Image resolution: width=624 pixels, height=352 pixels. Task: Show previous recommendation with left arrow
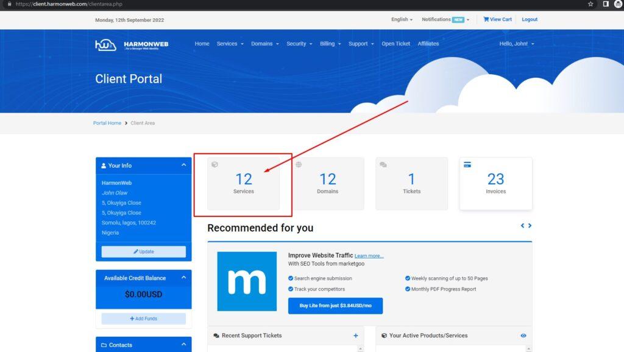(x=522, y=226)
